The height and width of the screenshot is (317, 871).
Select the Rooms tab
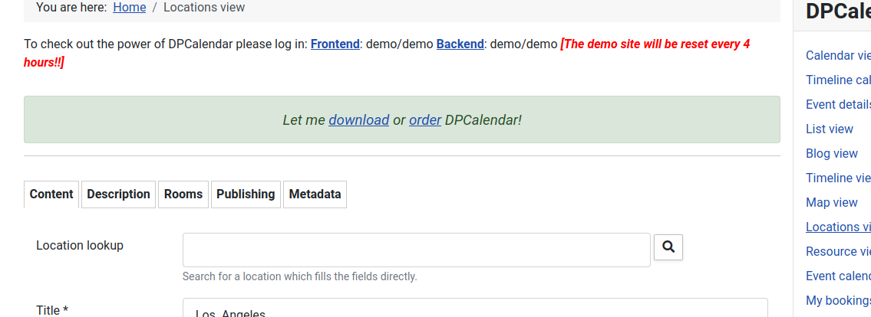(183, 194)
